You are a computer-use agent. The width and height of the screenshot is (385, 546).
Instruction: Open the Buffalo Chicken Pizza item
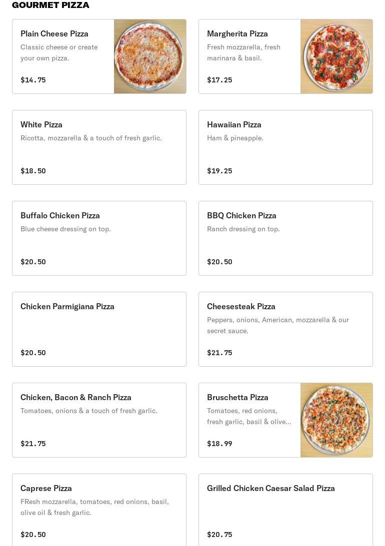[99, 238]
